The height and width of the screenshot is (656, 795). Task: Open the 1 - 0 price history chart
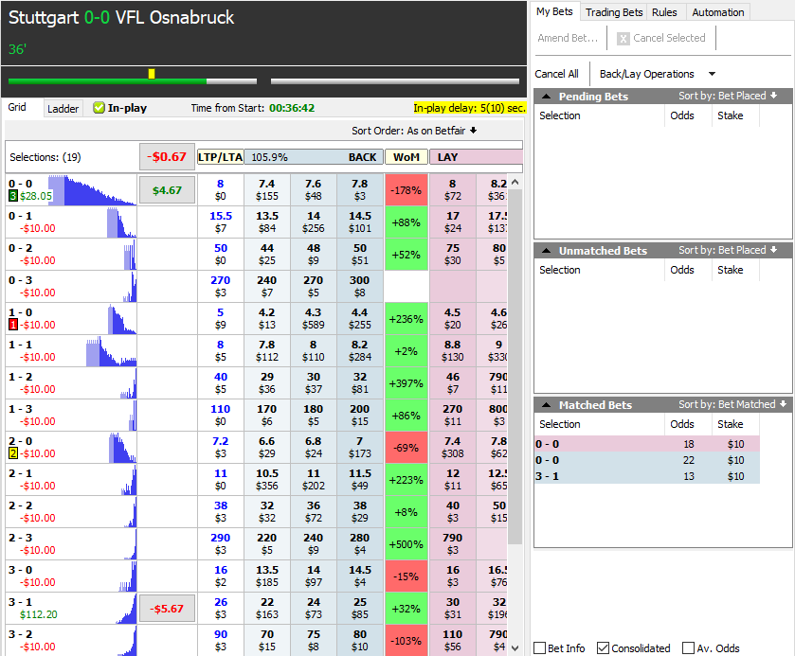point(122,319)
